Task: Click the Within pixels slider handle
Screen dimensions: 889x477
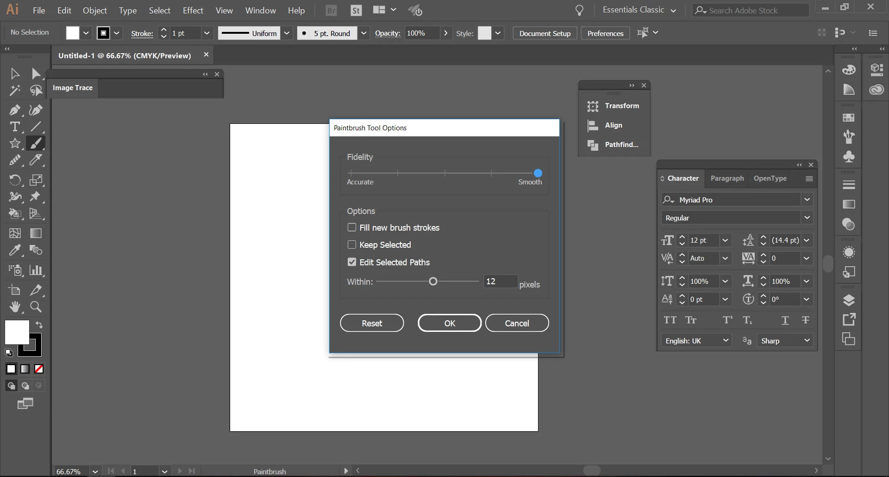Action: click(433, 281)
